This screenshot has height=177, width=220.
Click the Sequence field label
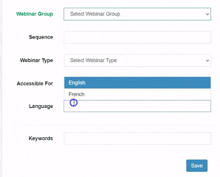click(x=41, y=37)
